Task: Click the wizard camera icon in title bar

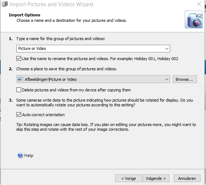Action: [x=5, y=4]
